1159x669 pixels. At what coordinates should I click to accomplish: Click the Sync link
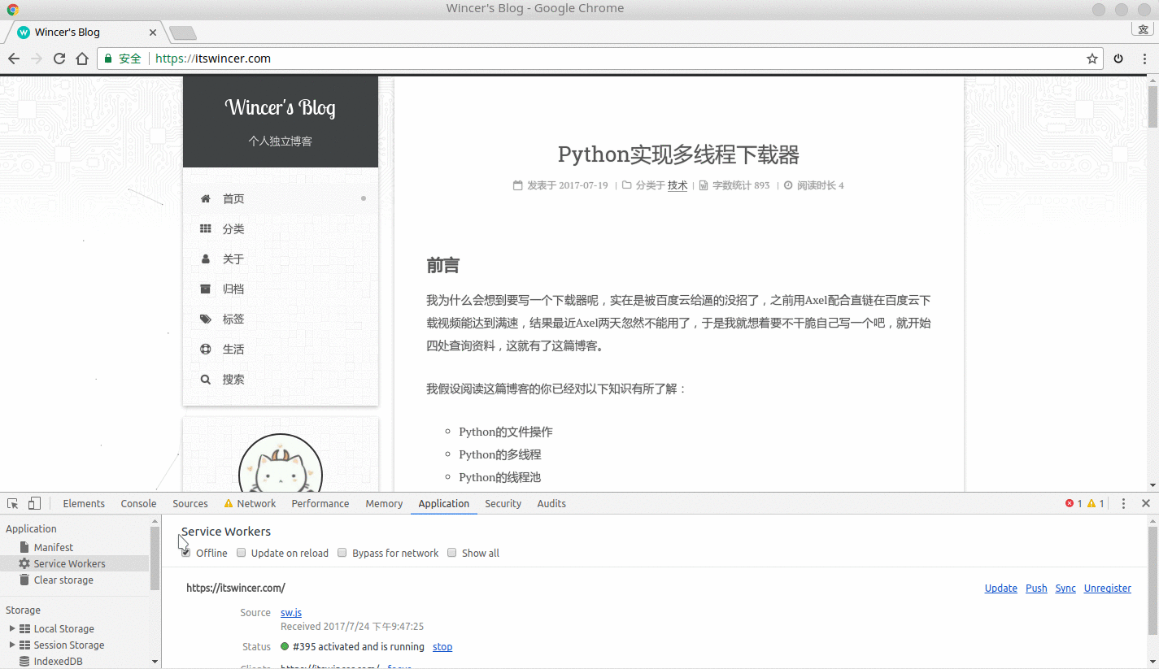coord(1065,589)
